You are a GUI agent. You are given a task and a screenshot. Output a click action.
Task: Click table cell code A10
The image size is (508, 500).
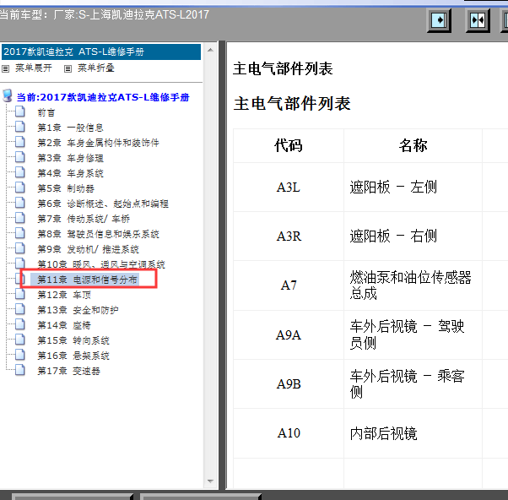289,433
